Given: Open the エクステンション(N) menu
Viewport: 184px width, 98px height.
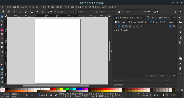Looking at the screenshot, I should tap(98, 7).
